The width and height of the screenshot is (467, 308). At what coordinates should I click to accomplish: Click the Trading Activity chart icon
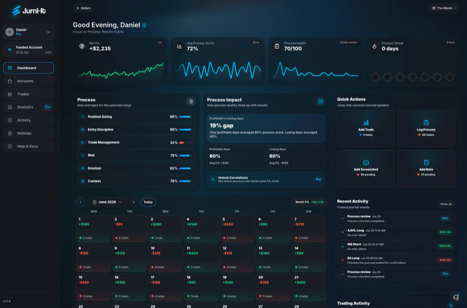[x=451, y=305]
